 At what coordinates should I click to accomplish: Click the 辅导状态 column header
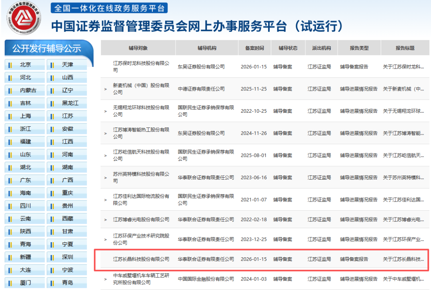click(x=288, y=48)
